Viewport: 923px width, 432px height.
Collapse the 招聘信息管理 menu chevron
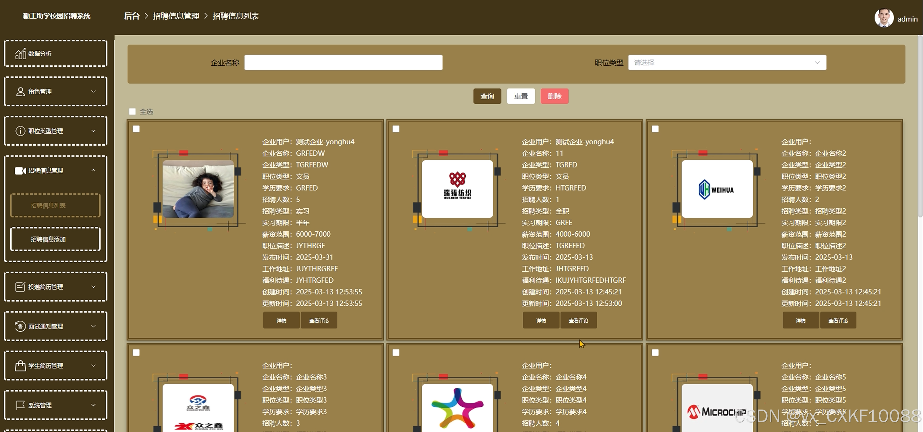(94, 171)
